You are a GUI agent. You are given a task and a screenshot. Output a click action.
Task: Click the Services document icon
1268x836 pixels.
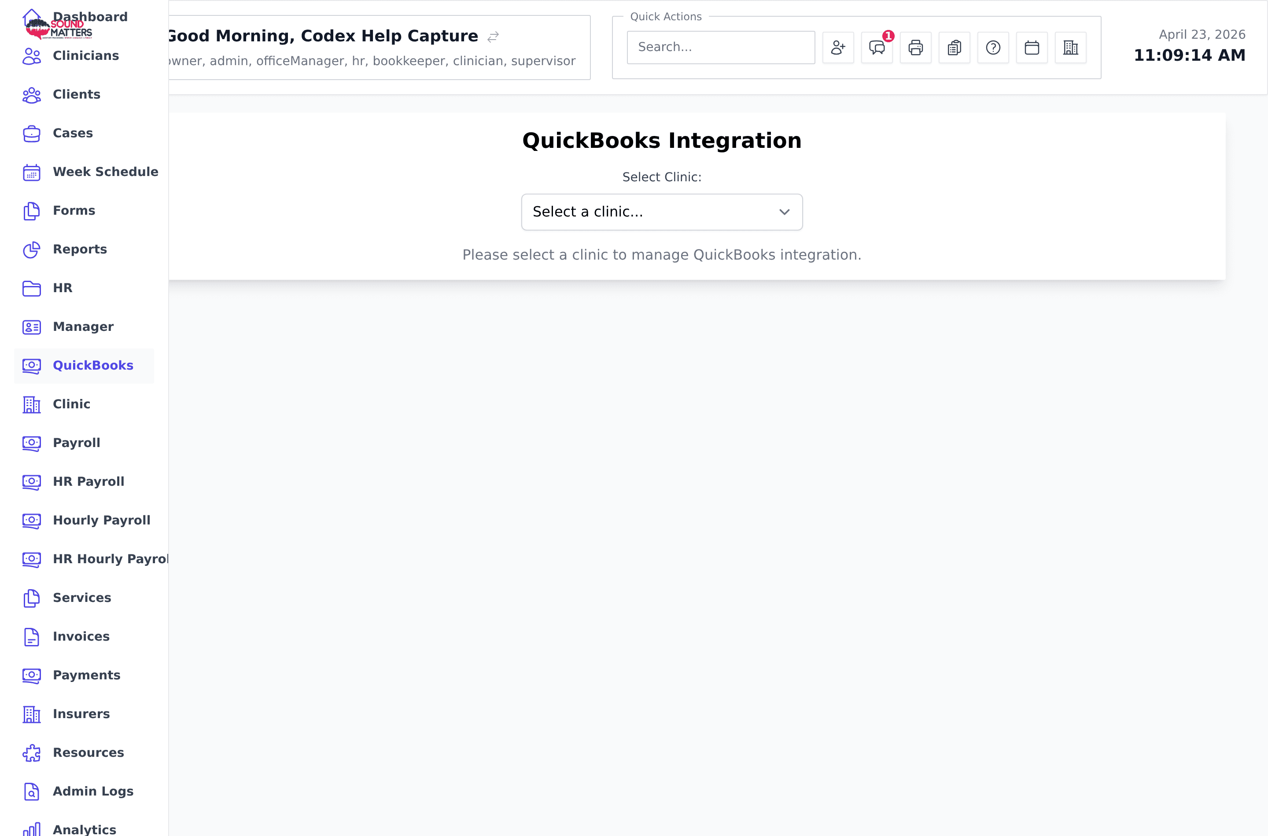31,598
